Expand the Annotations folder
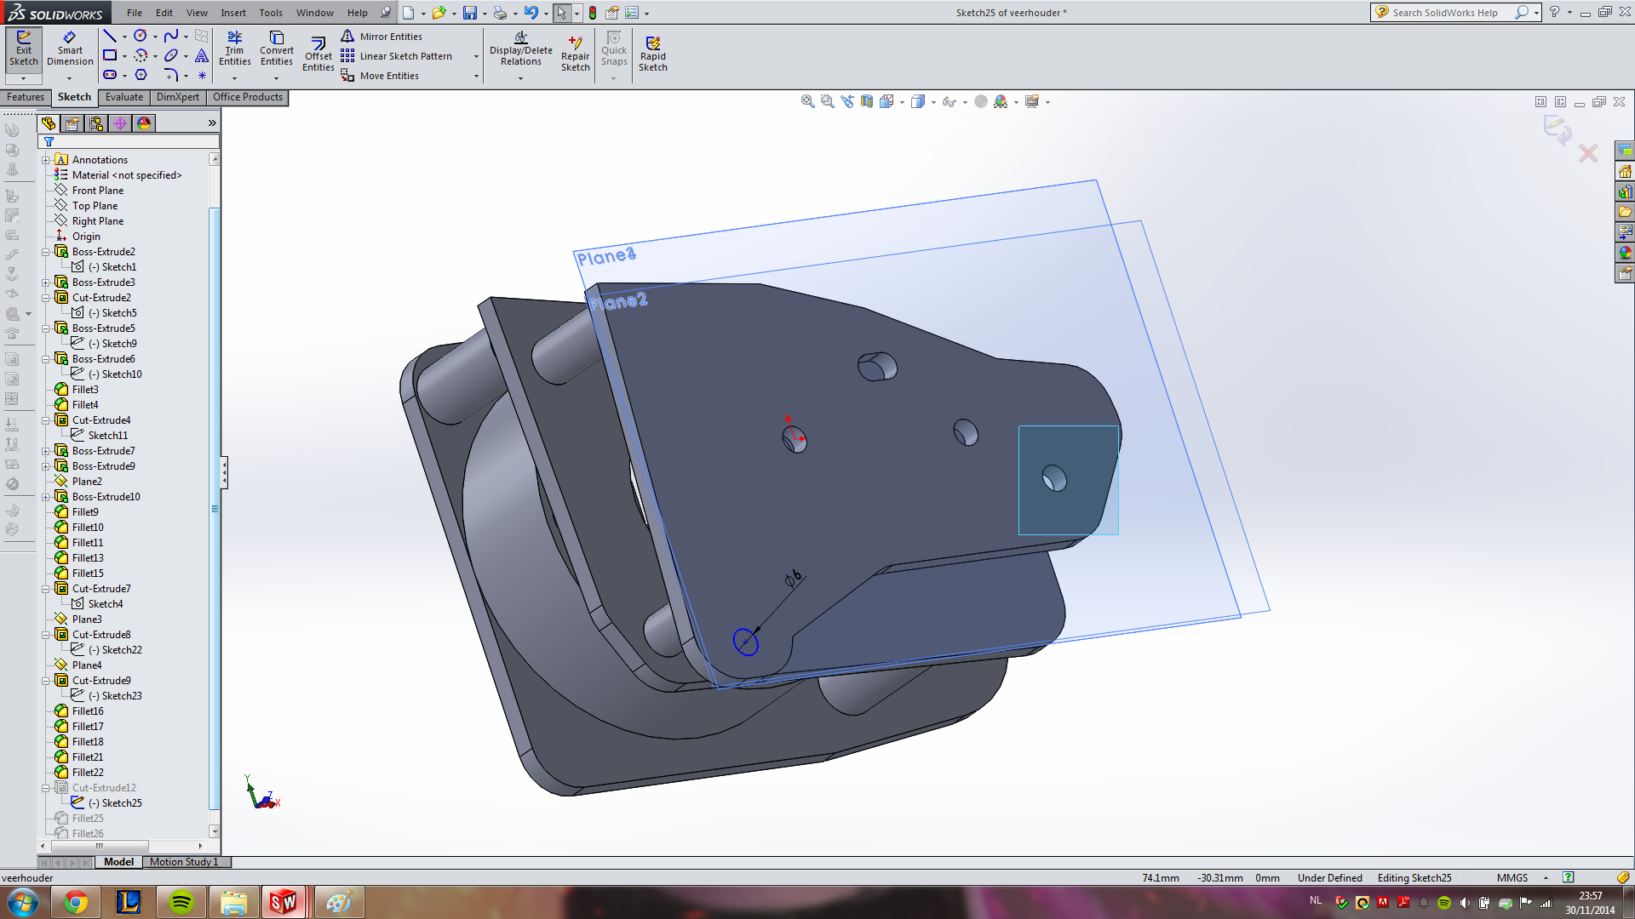The width and height of the screenshot is (1635, 919). click(46, 160)
